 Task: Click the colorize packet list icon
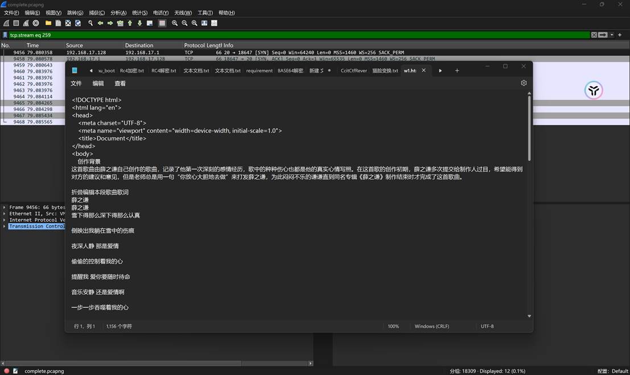pos(162,23)
